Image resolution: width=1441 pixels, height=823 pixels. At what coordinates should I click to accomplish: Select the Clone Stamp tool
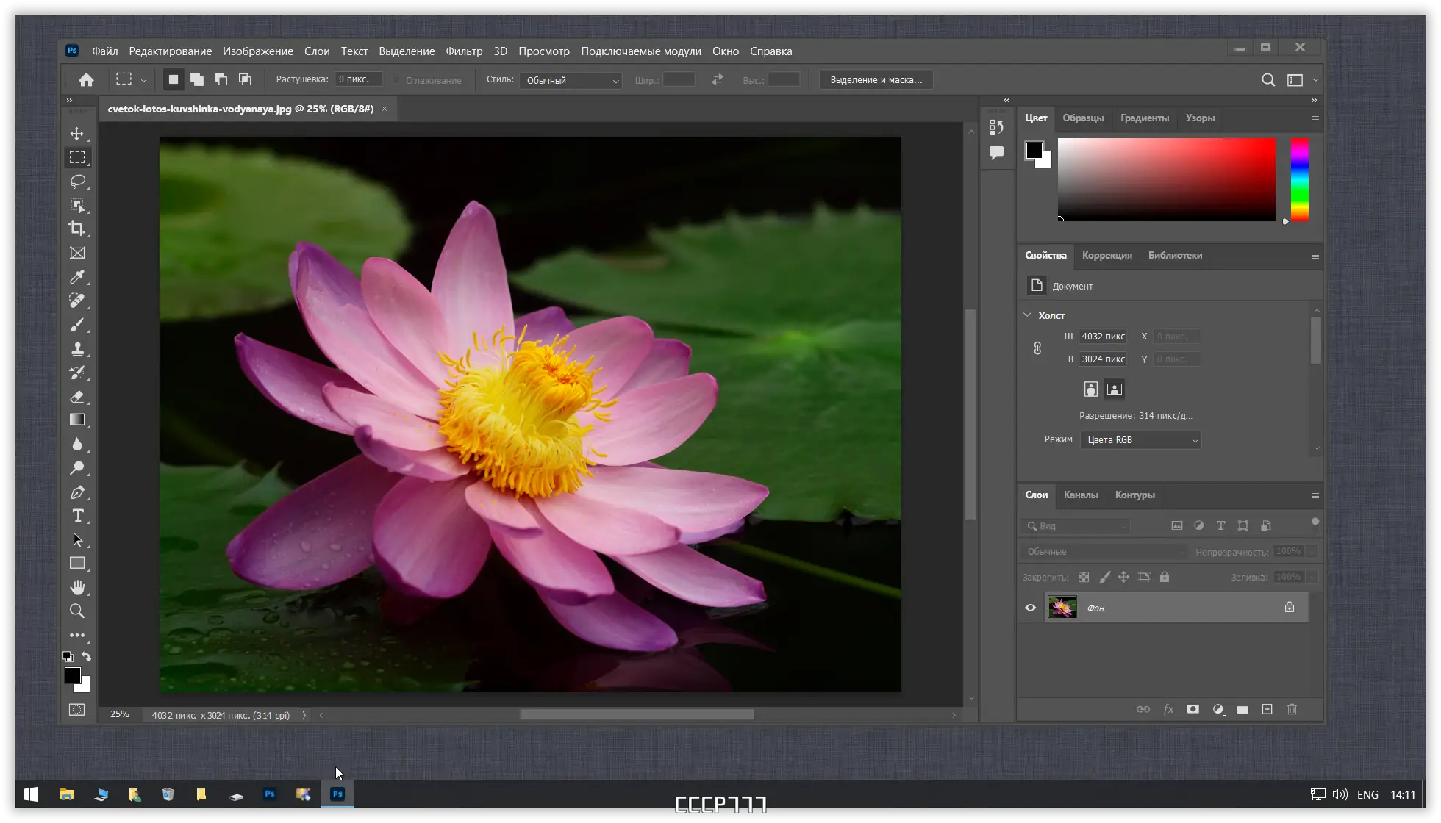click(x=77, y=349)
